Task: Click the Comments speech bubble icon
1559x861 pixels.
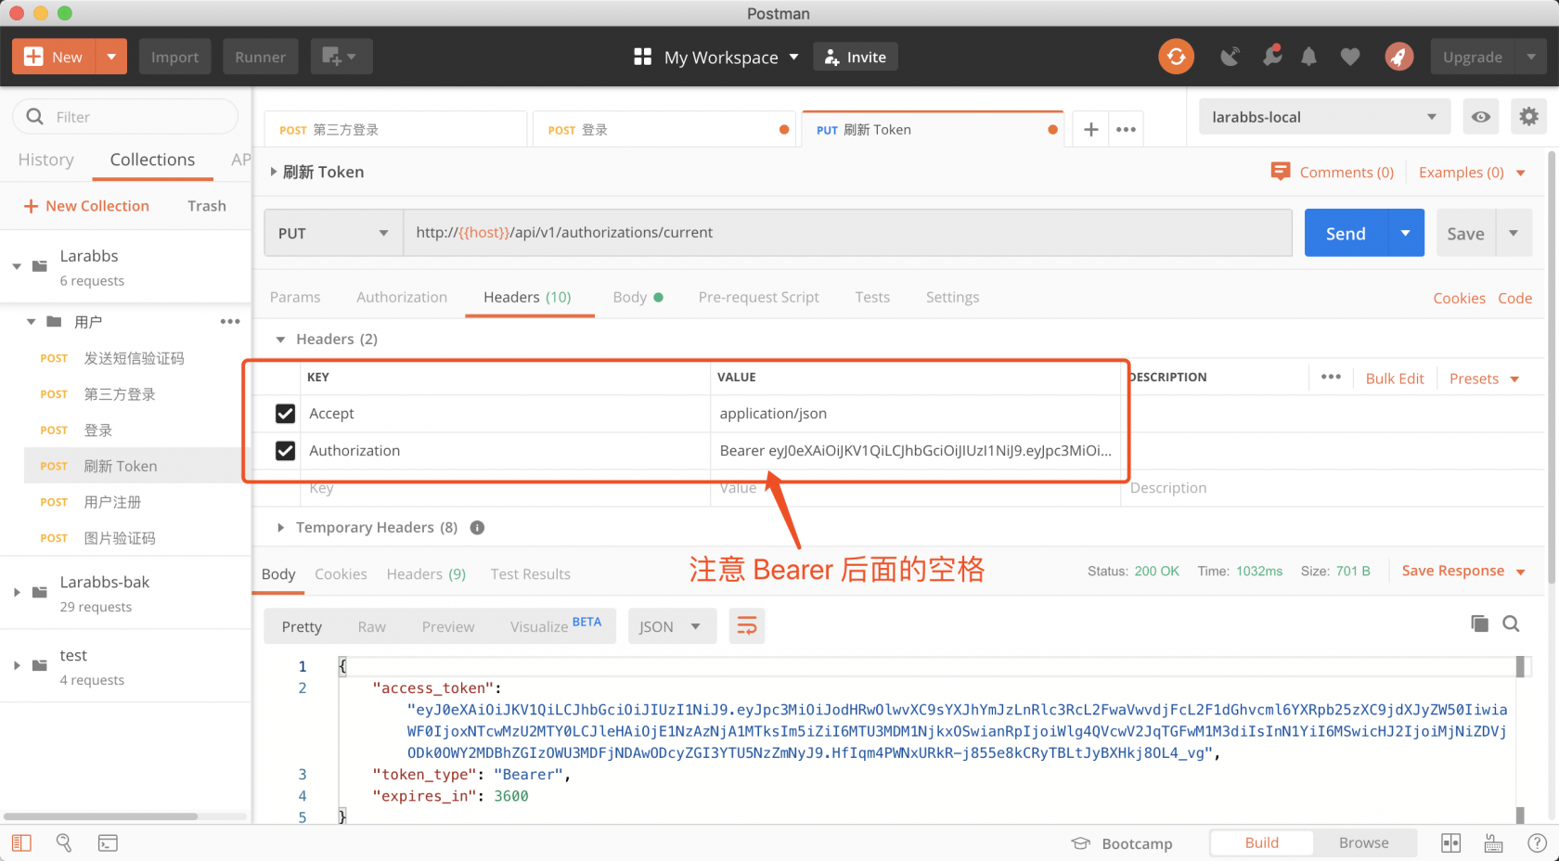Action: click(1280, 172)
